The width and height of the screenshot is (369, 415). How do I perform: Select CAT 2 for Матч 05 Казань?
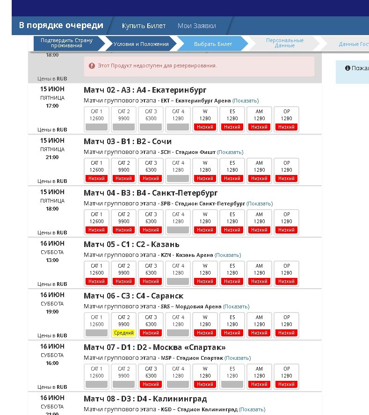pos(124,273)
